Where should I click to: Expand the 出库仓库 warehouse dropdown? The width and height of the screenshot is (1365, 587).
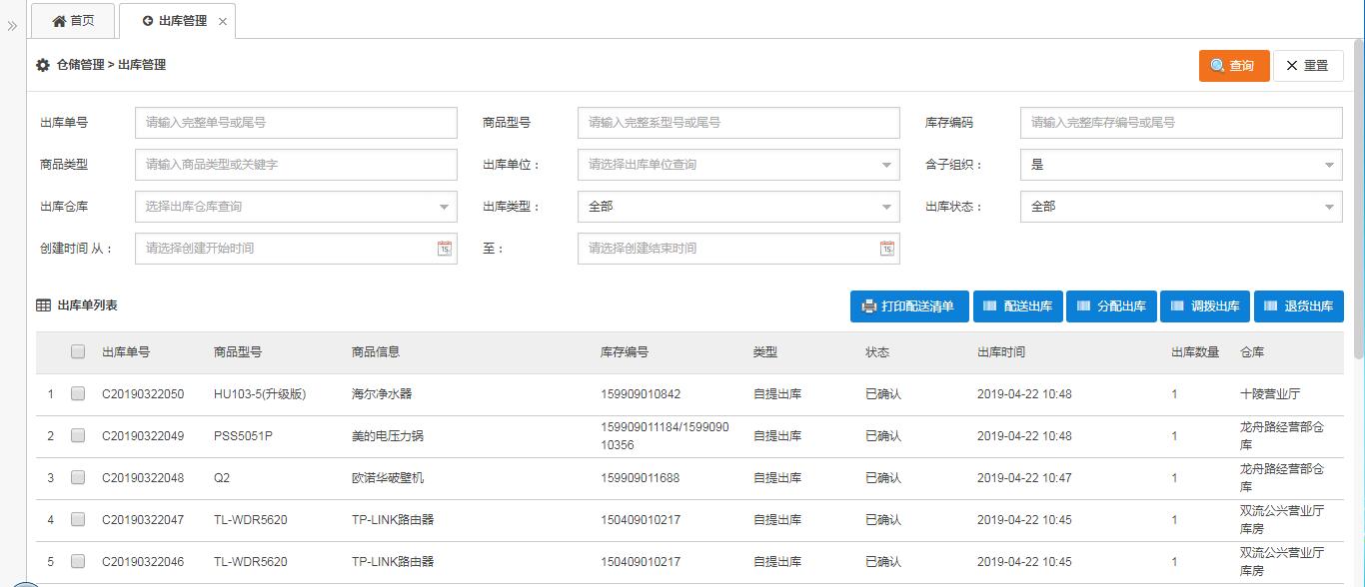click(x=296, y=207)
